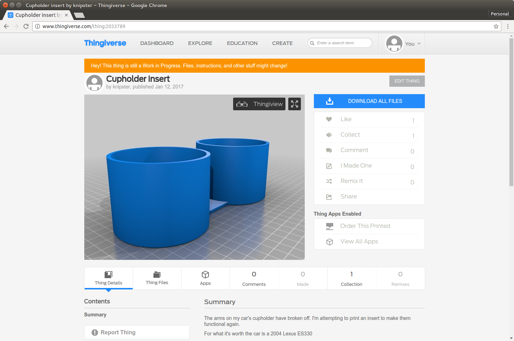Click the Report Thing button

(137, 332)
